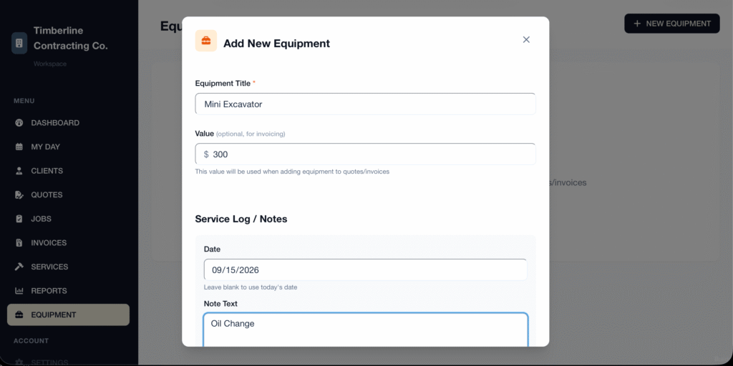Click the Note Text area with Oil Change

pos(366,330)
